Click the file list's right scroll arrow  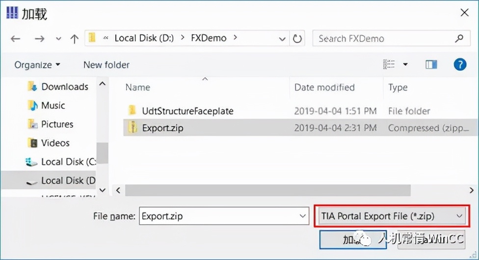pos(471,190)
